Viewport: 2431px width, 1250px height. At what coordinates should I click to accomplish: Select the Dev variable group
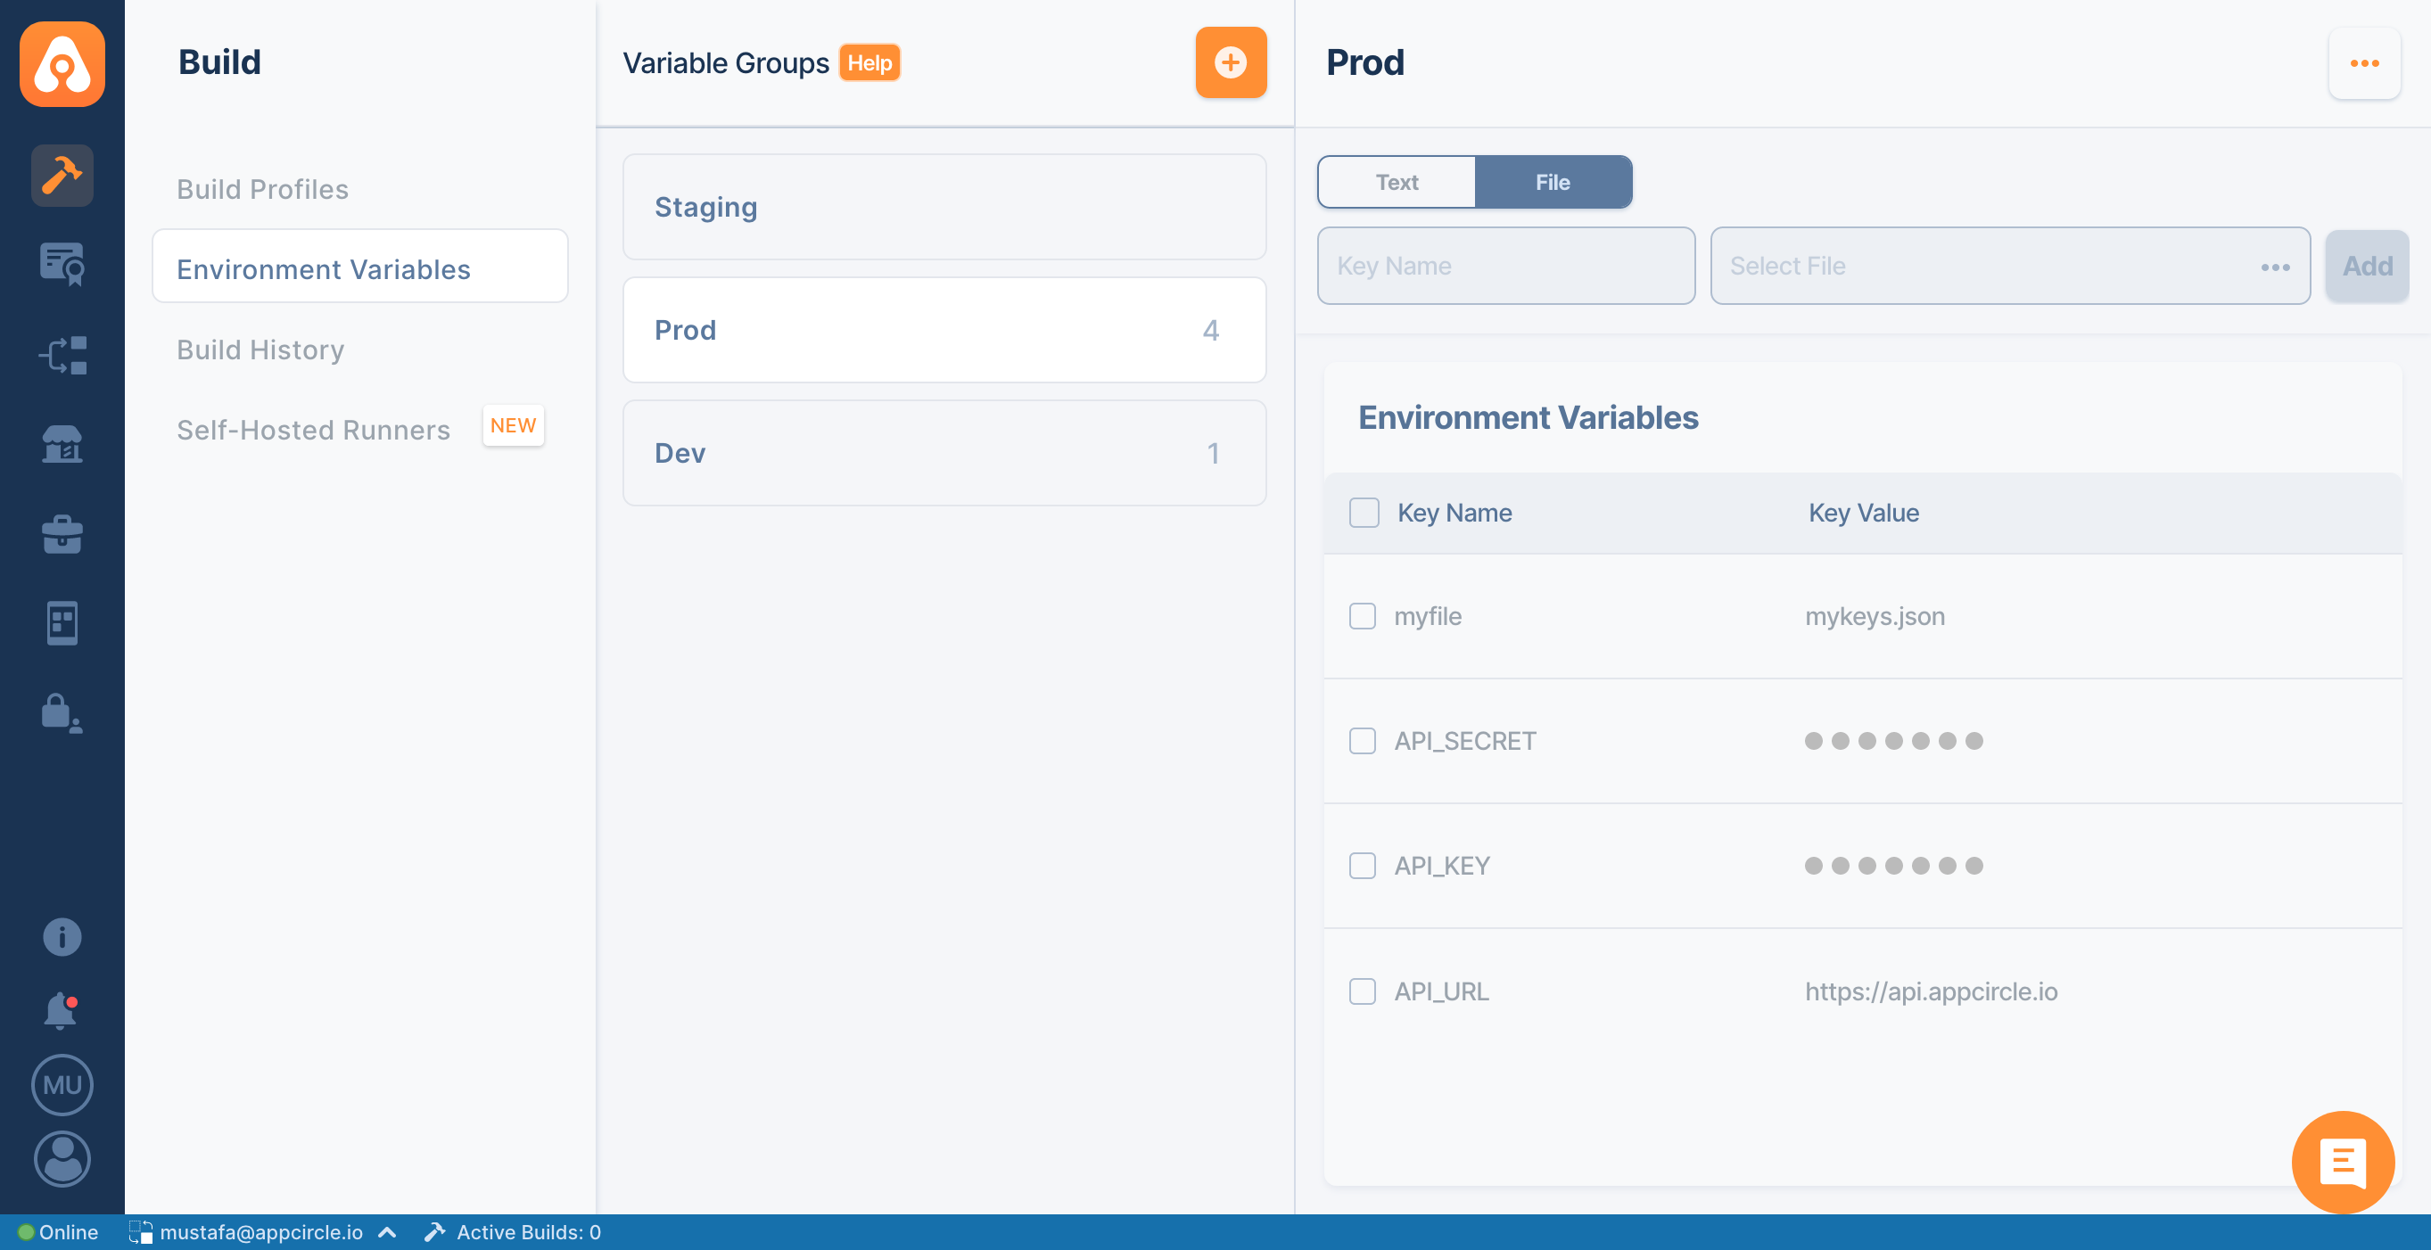(x=944, y=453)
